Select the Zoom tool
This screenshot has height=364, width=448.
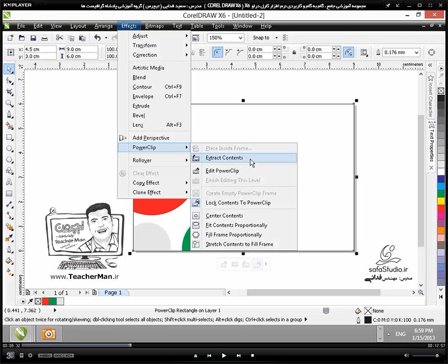pyautogui.click(x=9, y=104)
